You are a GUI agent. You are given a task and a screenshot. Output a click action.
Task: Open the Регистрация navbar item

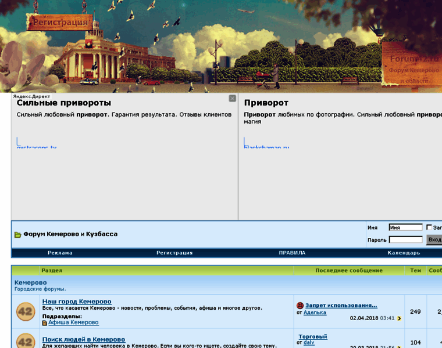point(174,253)
